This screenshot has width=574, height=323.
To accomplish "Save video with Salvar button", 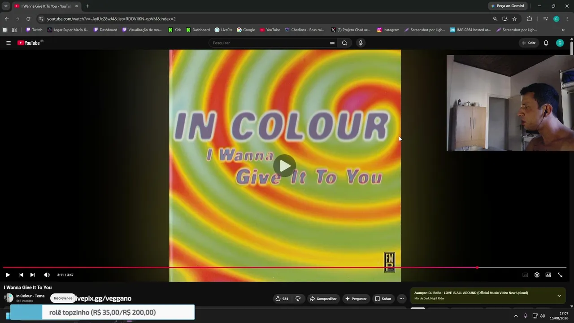I will click(383, 299).
